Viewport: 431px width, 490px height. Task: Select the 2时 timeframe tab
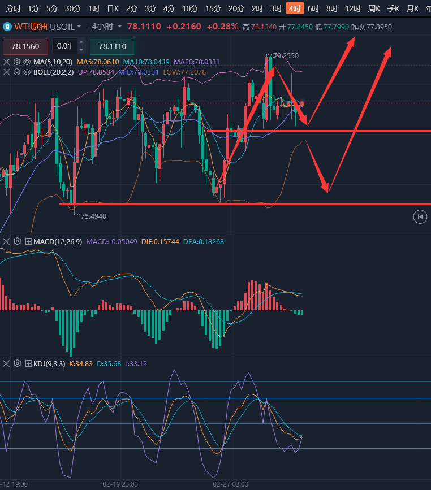[x=257, y=8]
